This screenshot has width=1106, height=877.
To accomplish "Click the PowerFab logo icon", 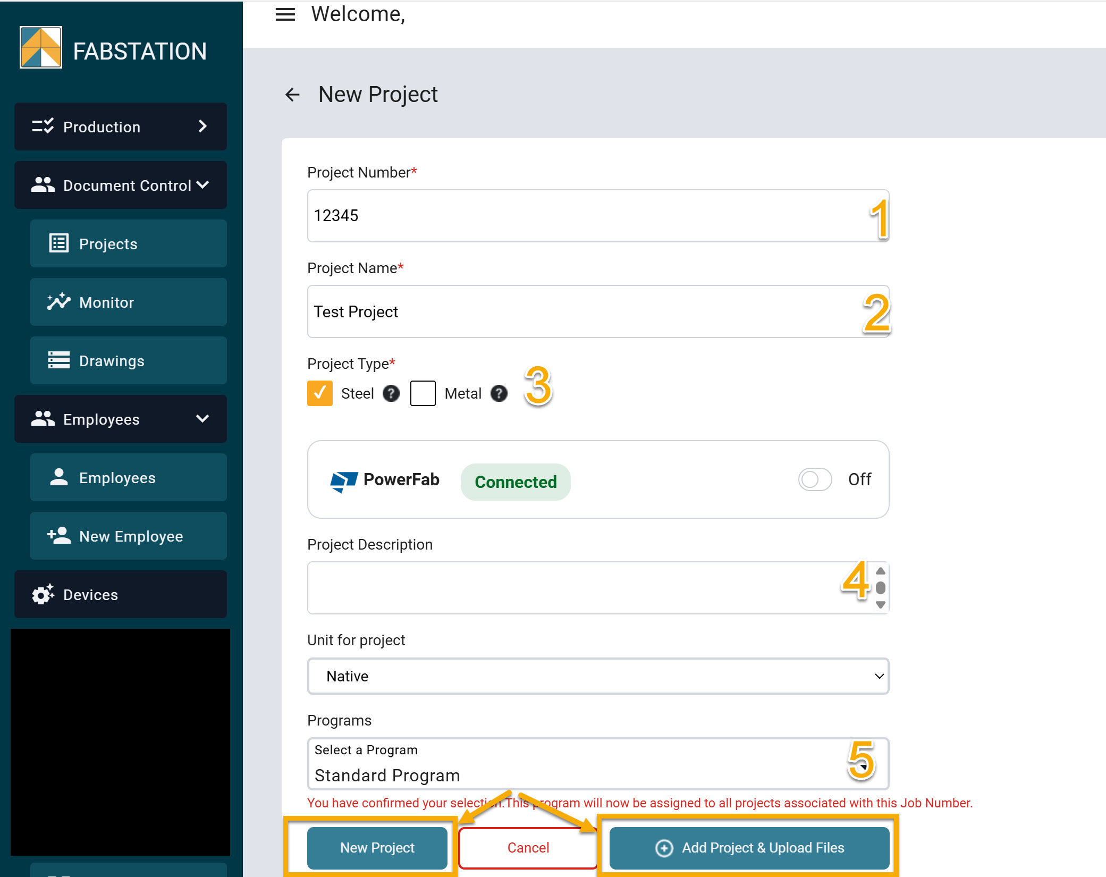I will pos(343,481).
